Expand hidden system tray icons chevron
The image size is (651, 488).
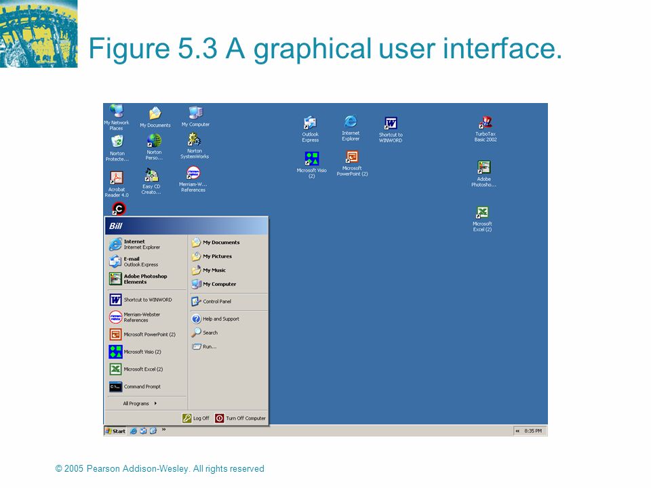click(x=517, y=431)
